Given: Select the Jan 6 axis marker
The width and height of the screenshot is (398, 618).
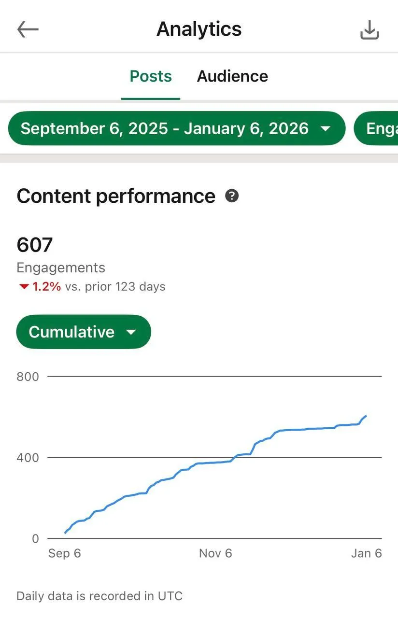Looking at the screenshot, I should tap(366, 553).
